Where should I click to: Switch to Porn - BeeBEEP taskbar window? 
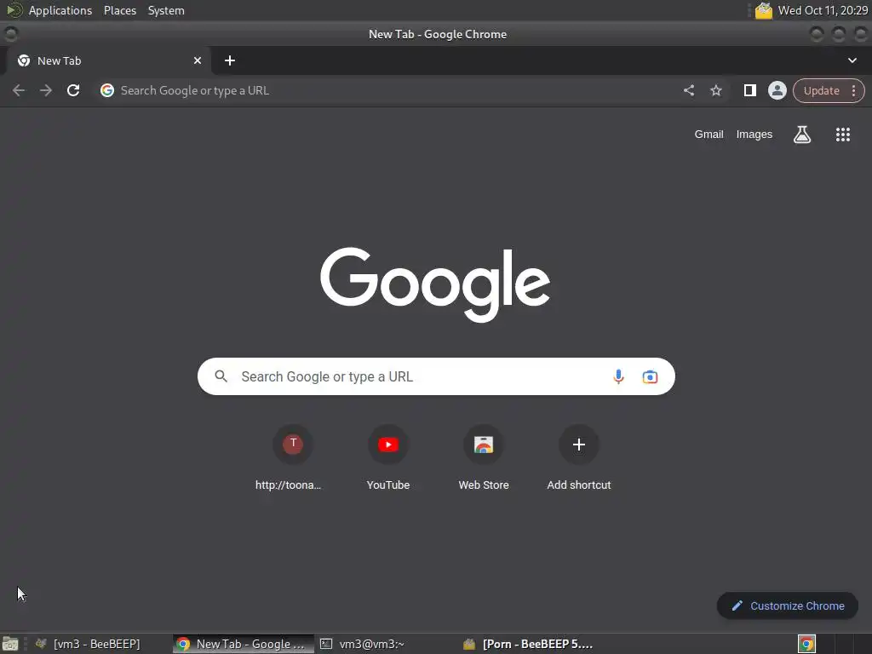tap(528, 644)
